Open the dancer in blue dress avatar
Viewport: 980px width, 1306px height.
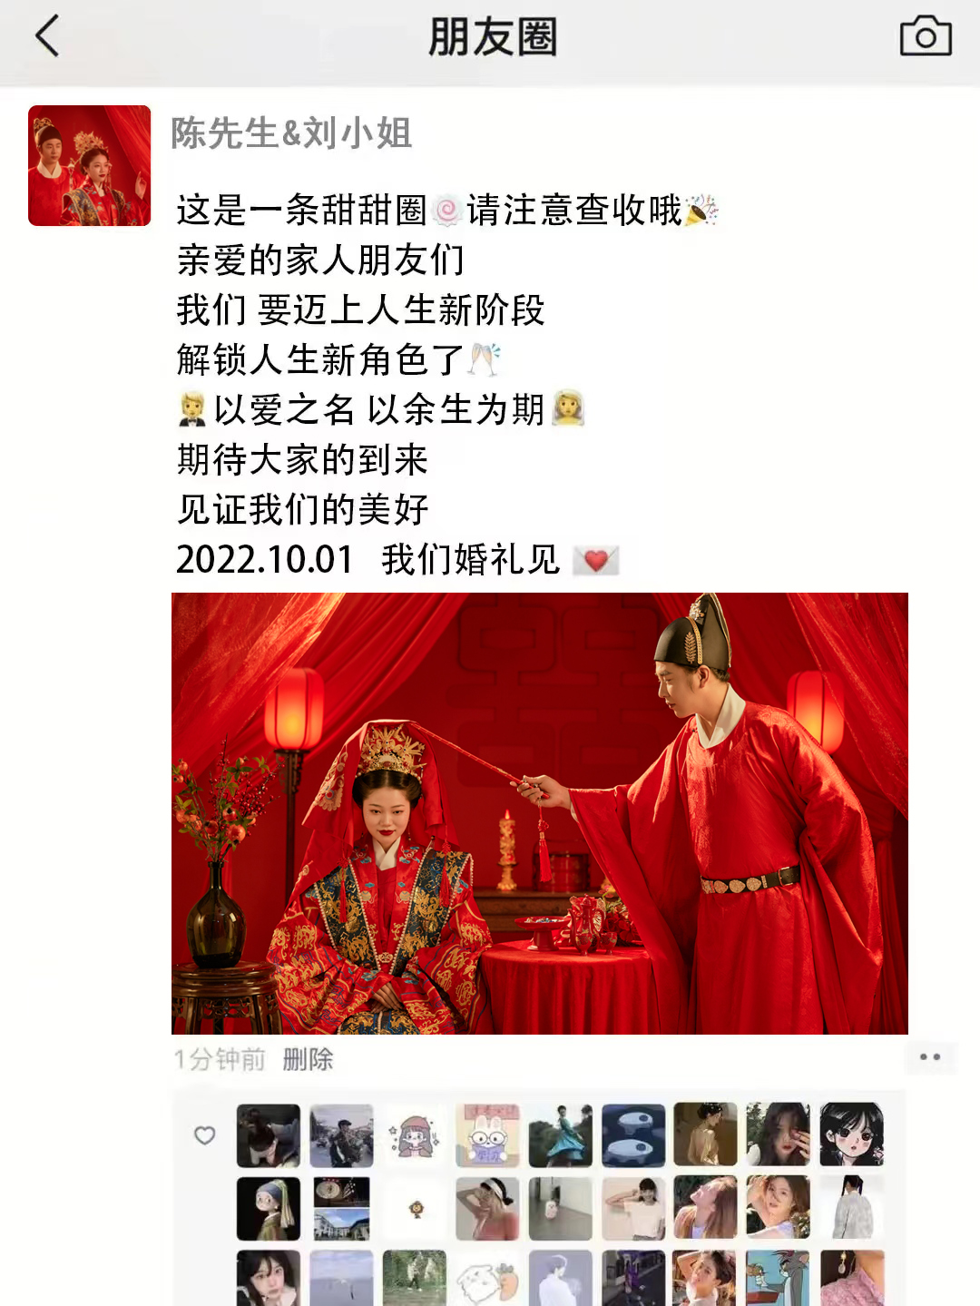click(560, 1134)
